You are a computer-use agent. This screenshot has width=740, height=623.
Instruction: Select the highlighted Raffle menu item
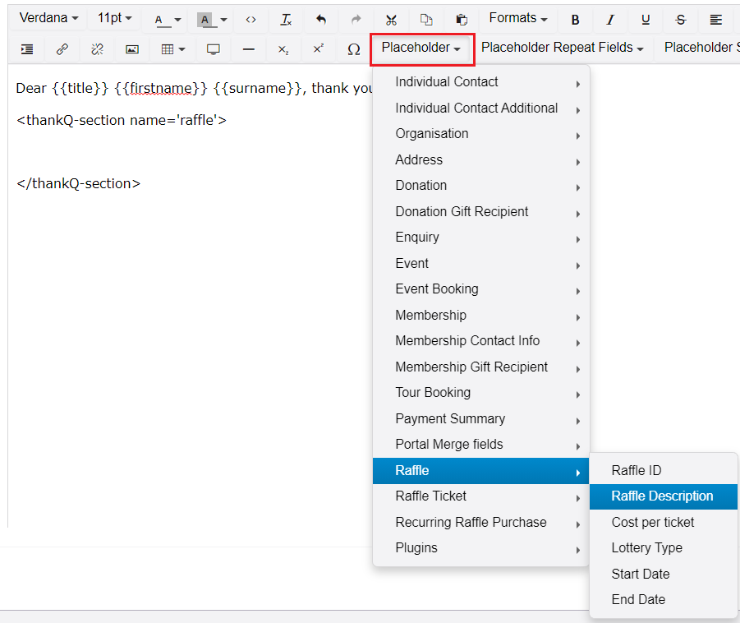[481, 471]
